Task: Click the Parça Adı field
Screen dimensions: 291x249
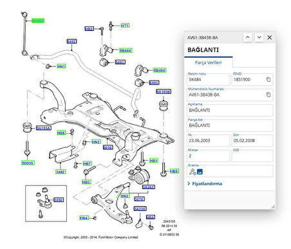Action: point(230,125)
